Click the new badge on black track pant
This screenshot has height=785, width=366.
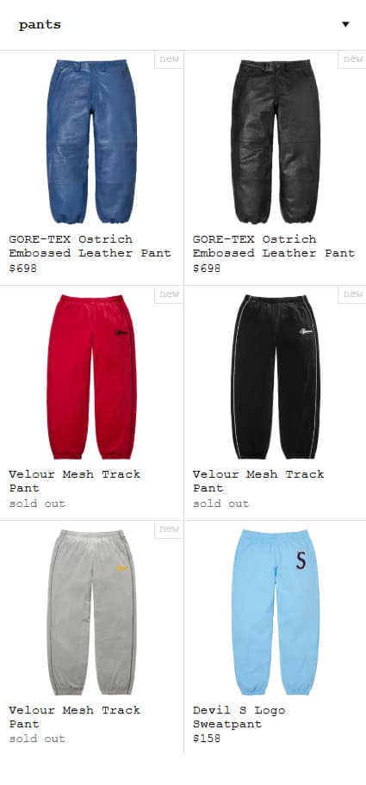tap(352, 294)
